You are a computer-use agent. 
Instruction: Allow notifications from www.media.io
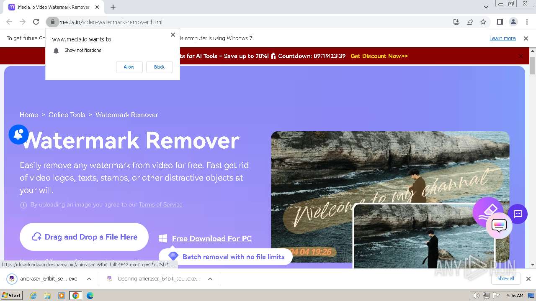point(129,67)
